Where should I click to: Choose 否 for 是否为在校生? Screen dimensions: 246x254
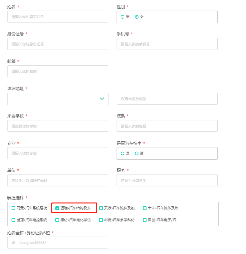137,153
